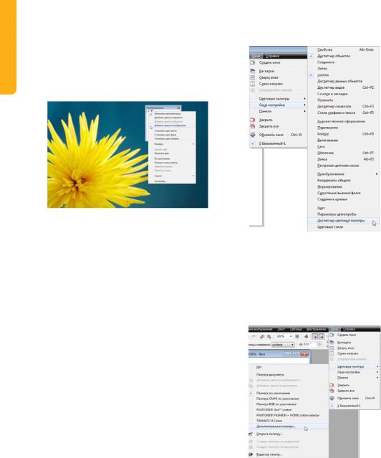
Task: Expand Цветовые палитры submenu in the upper Окно menu
Action: tap(278, 99)
